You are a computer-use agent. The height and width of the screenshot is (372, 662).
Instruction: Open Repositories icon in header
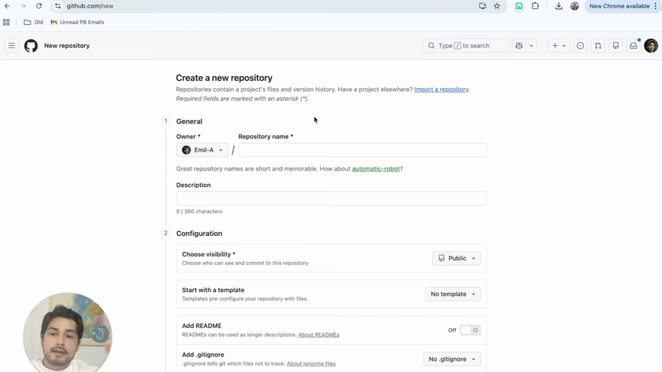tap(616, 45)
